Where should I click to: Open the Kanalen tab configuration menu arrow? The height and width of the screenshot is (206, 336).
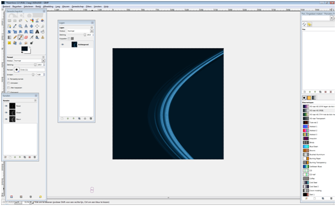tap(35, 101)
